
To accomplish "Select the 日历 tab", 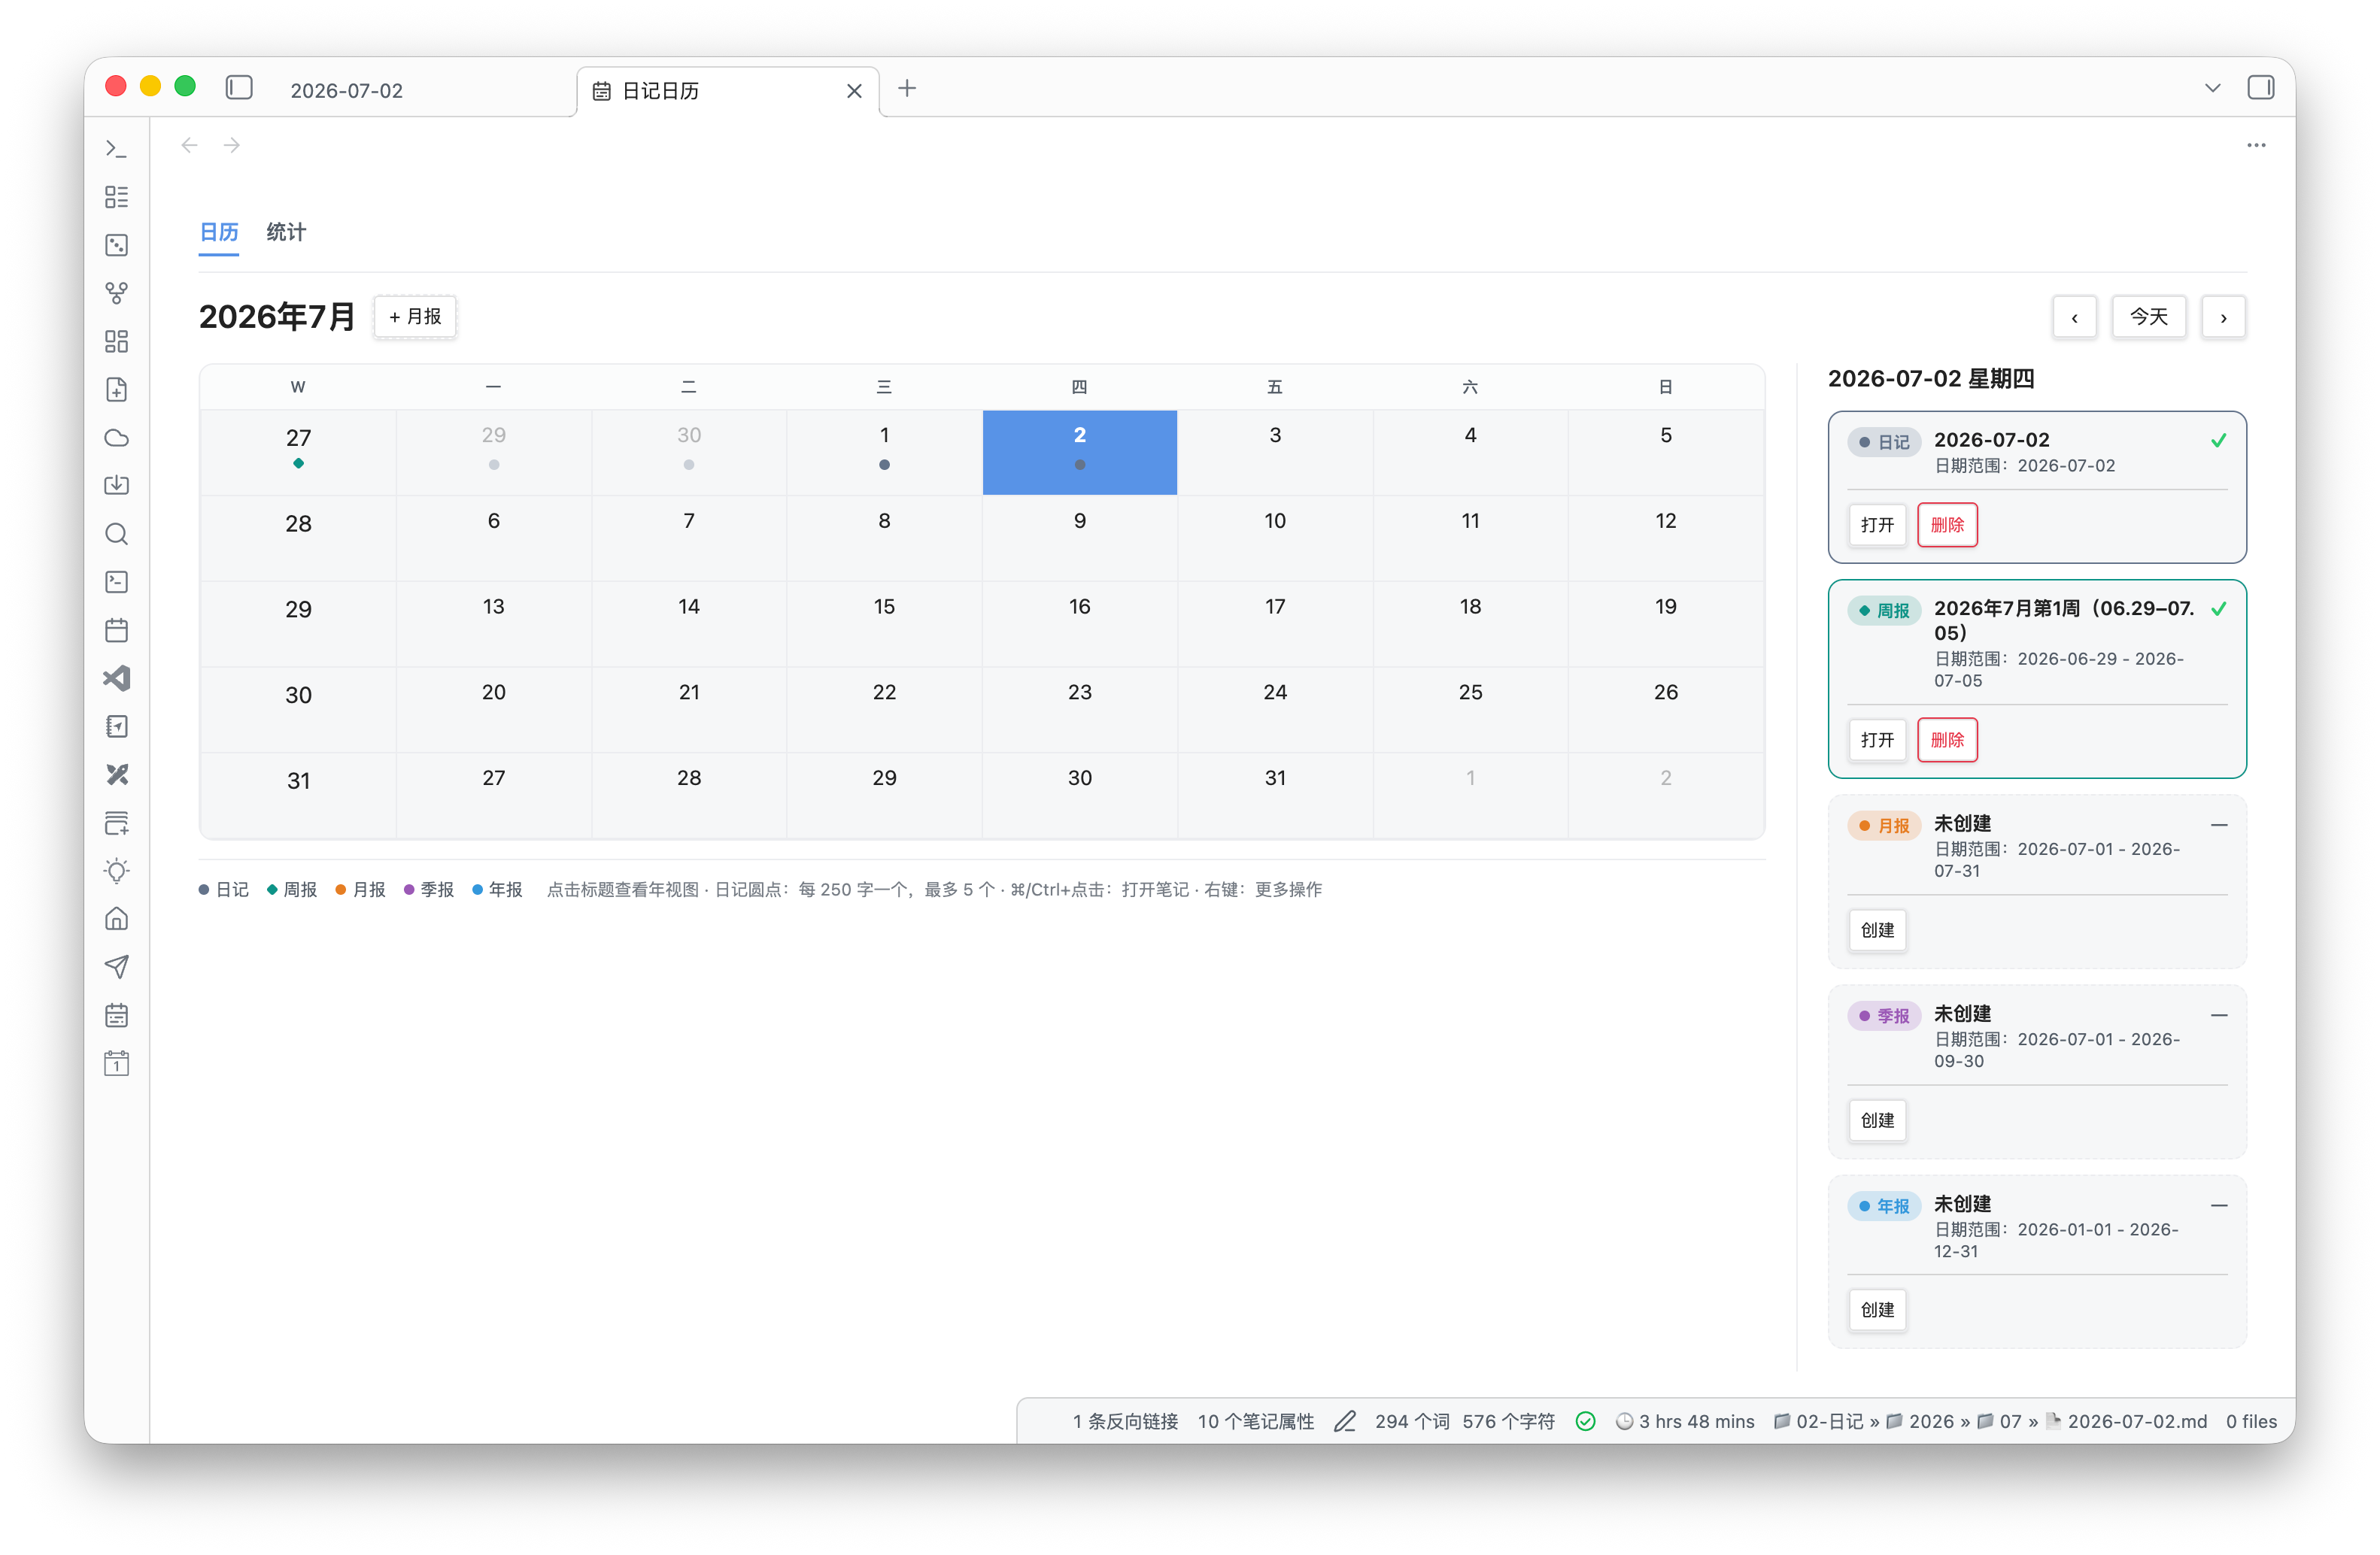I will [x=219, y=232].
